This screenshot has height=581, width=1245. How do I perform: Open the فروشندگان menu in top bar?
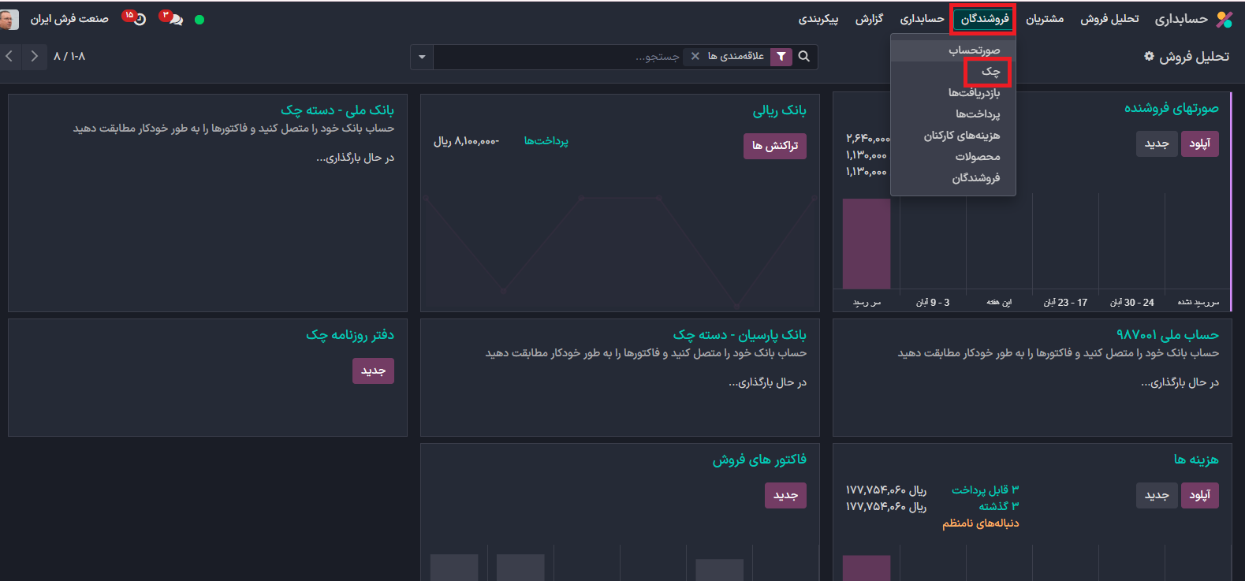(984, 19)
